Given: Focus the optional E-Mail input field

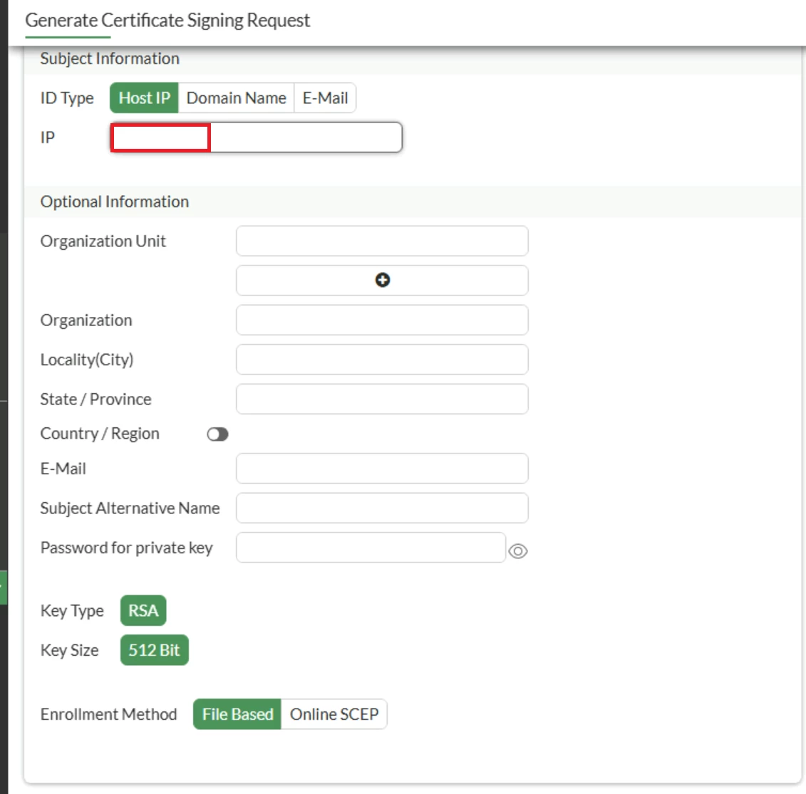Looking at the screenshot, I should point(382,469).
